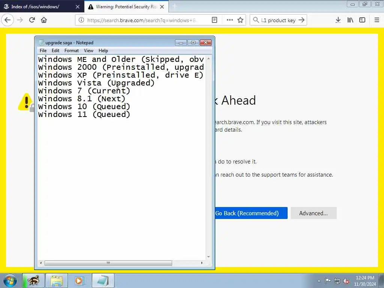Toggle Firefox sidebar icon
Viewport: 384px width, 288px height.
pyautogui.click(x=362, y=20)
